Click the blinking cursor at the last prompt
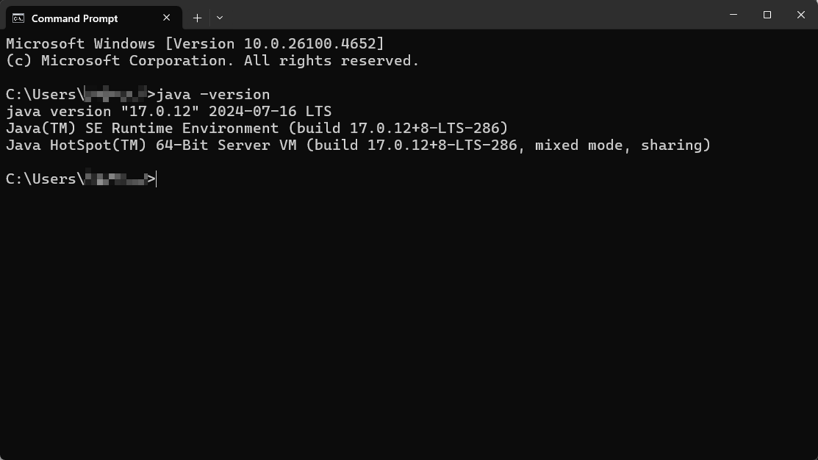Viewport: 818px width, 460px height. (x=156, y=179)
